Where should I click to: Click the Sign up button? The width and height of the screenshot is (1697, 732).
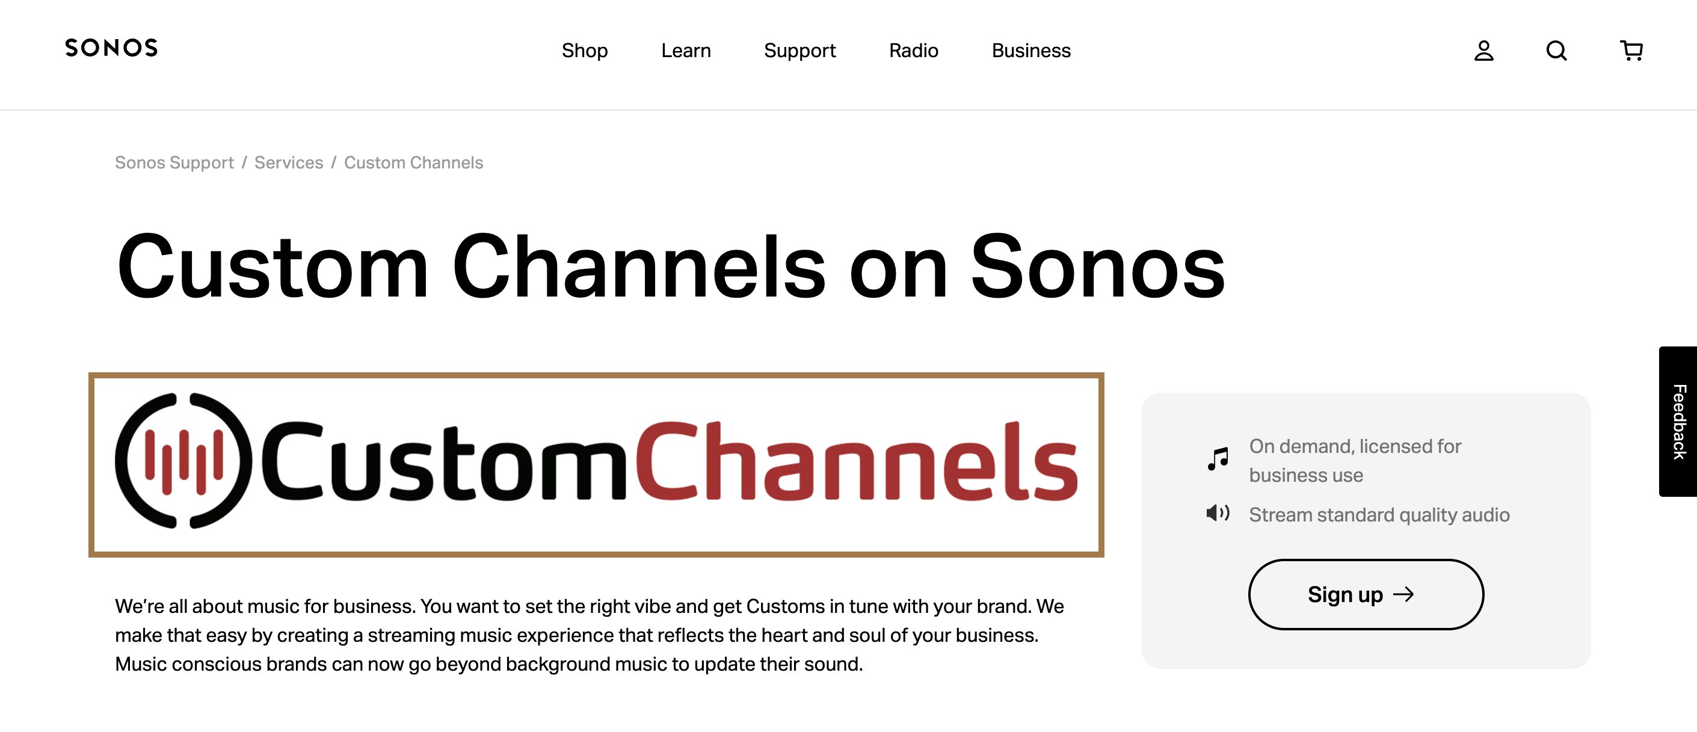coord(1366,594)
